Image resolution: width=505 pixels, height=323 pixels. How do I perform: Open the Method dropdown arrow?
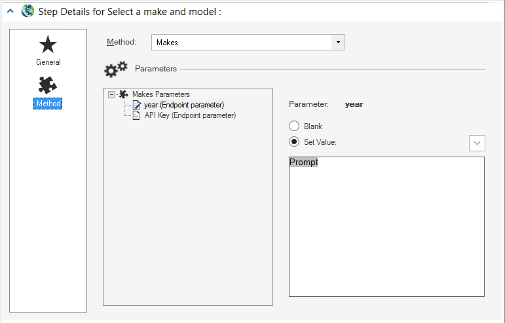click(338, 42)
